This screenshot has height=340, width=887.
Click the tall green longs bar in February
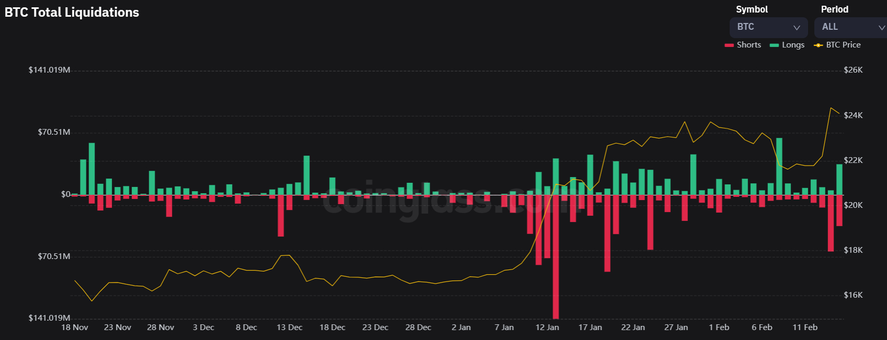pyautogui.click(x=779, y=166)
